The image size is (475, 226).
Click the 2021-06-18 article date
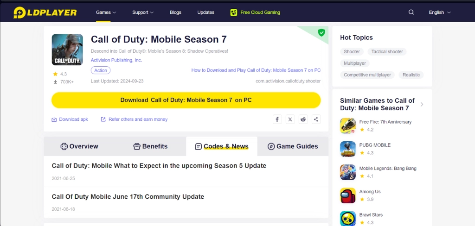(63, 209)
